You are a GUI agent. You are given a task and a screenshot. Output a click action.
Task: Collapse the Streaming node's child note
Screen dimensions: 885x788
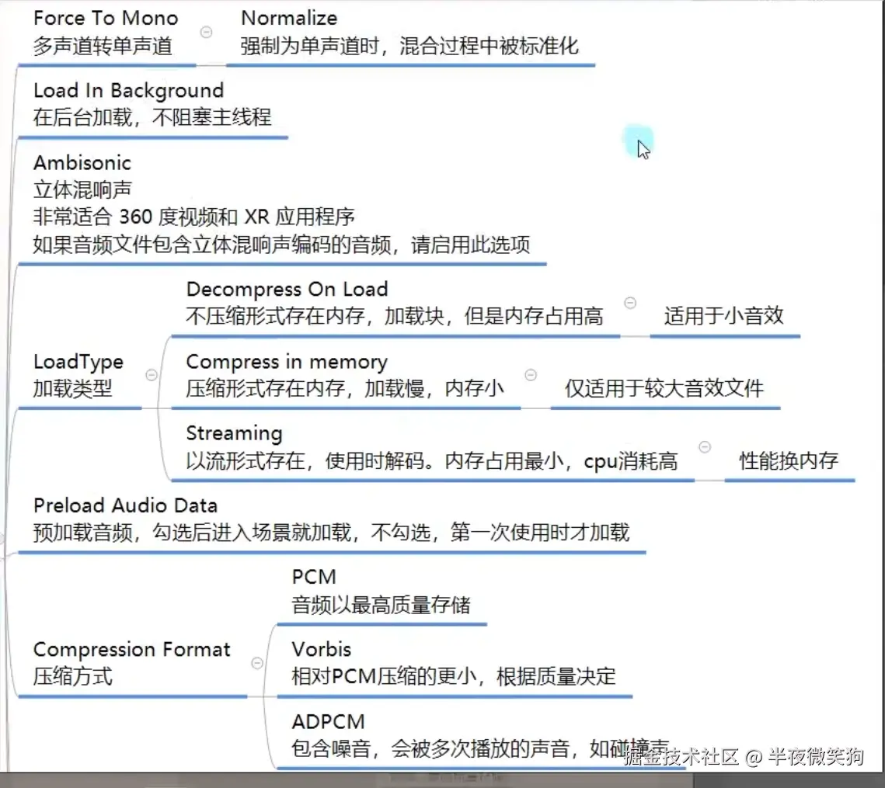pos(705,447)
